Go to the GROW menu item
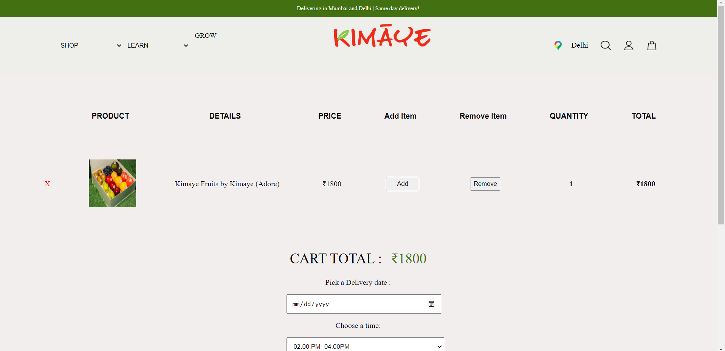This screenshot has height=351, width=725. (x=206, y=36)
